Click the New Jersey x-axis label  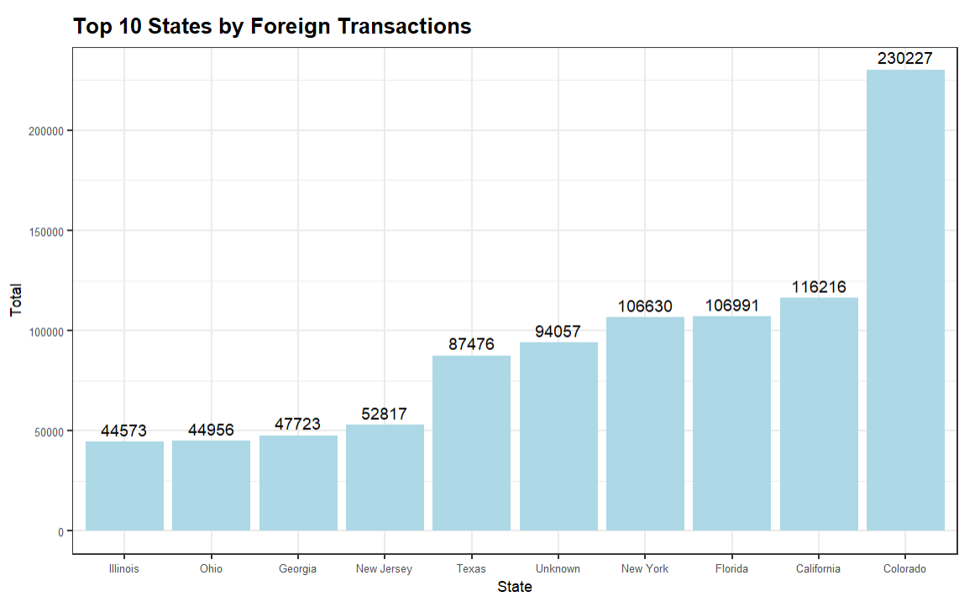385,568
